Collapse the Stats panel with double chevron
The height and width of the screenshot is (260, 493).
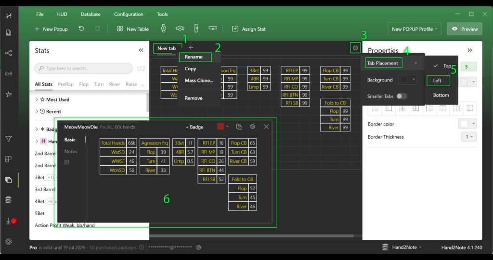141,50
